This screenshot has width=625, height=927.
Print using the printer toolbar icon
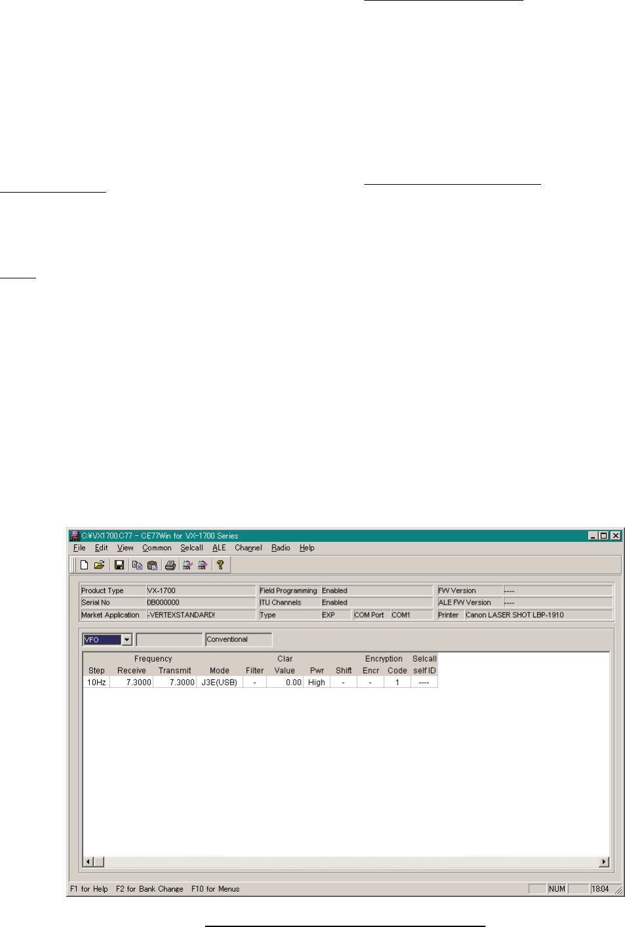click(x=170, y=565)
